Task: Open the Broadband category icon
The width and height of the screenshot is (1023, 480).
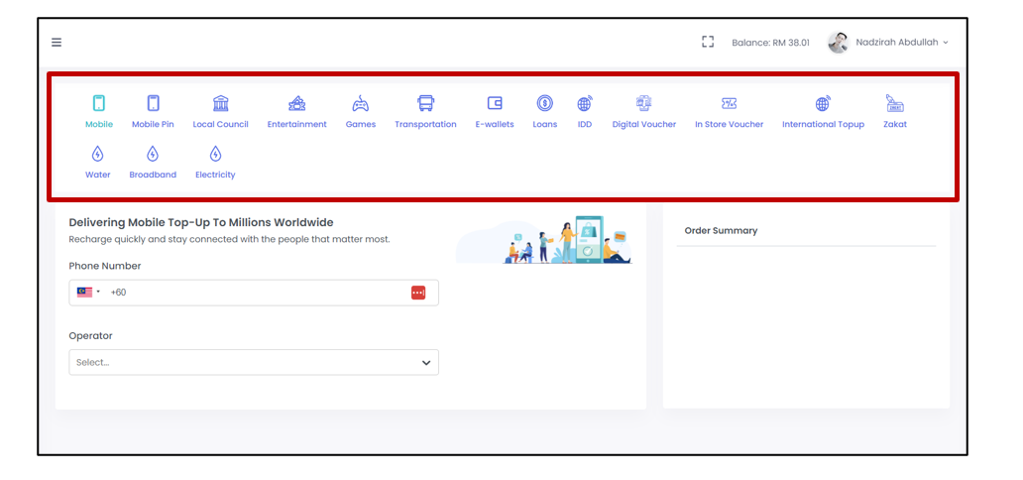Action: coord(152,154)
